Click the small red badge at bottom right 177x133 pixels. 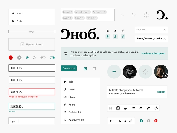[x=156, y=121]
